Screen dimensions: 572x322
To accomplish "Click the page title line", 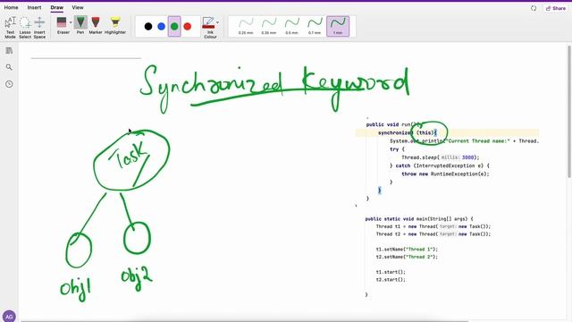I will pos(86,57).
